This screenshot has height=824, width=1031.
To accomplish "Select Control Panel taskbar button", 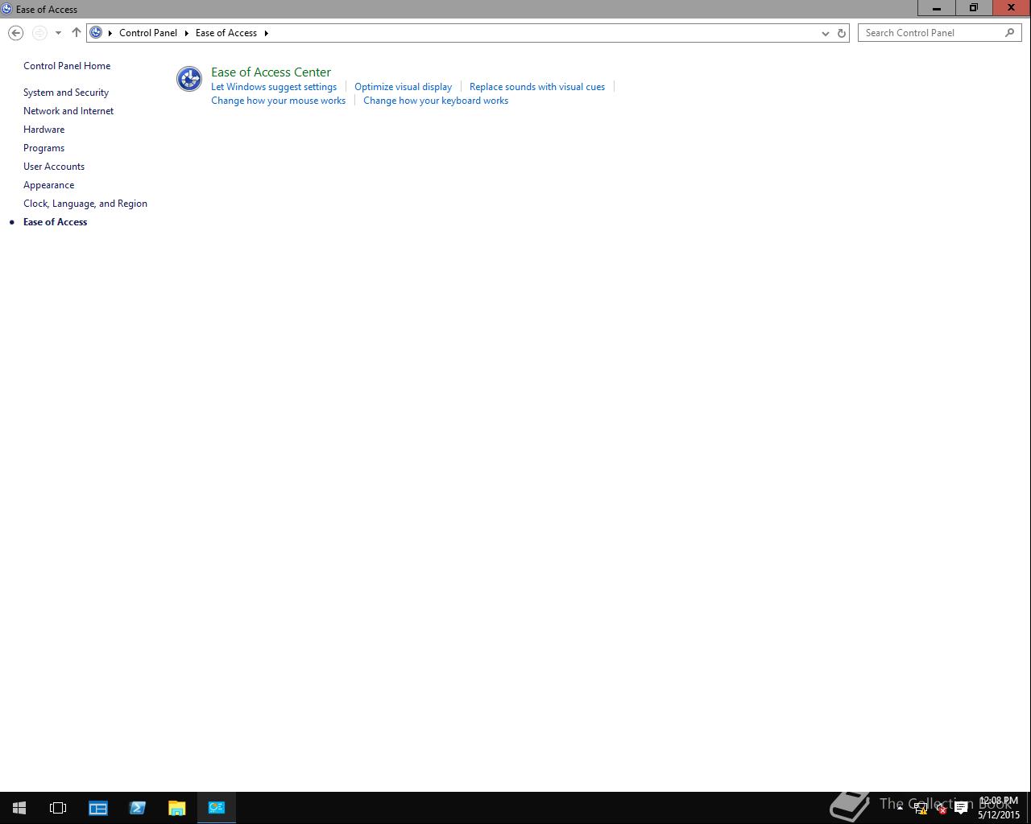I will (217, 808).
